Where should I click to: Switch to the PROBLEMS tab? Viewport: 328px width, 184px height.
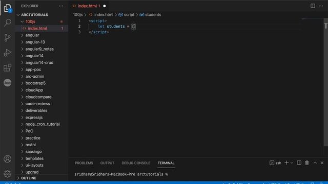84,163
